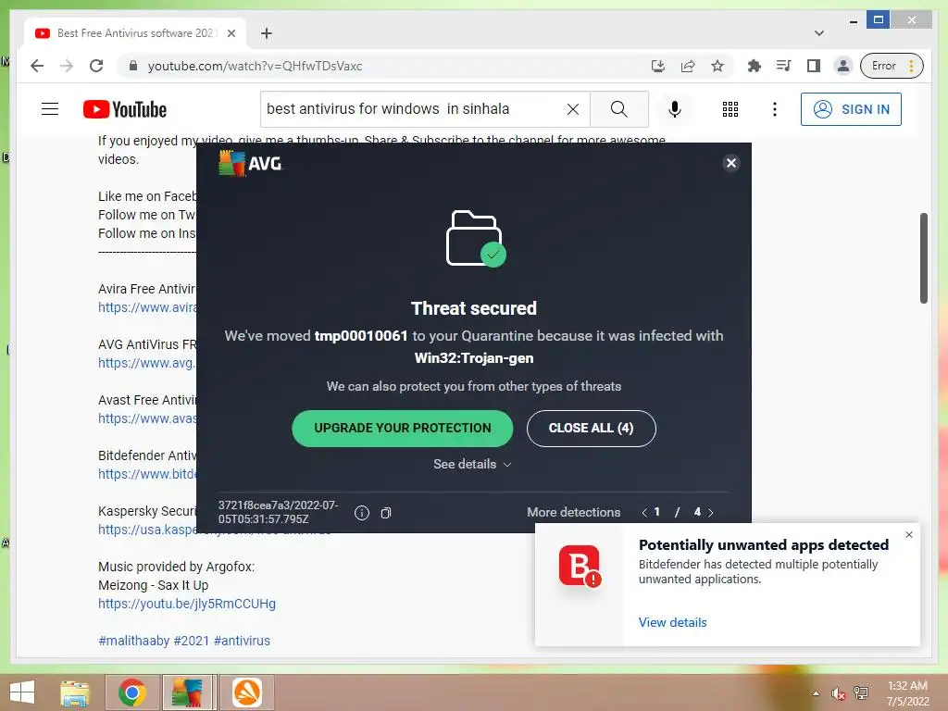Toggle the Chrome side panel icon
948x711 pixels.
814,66
